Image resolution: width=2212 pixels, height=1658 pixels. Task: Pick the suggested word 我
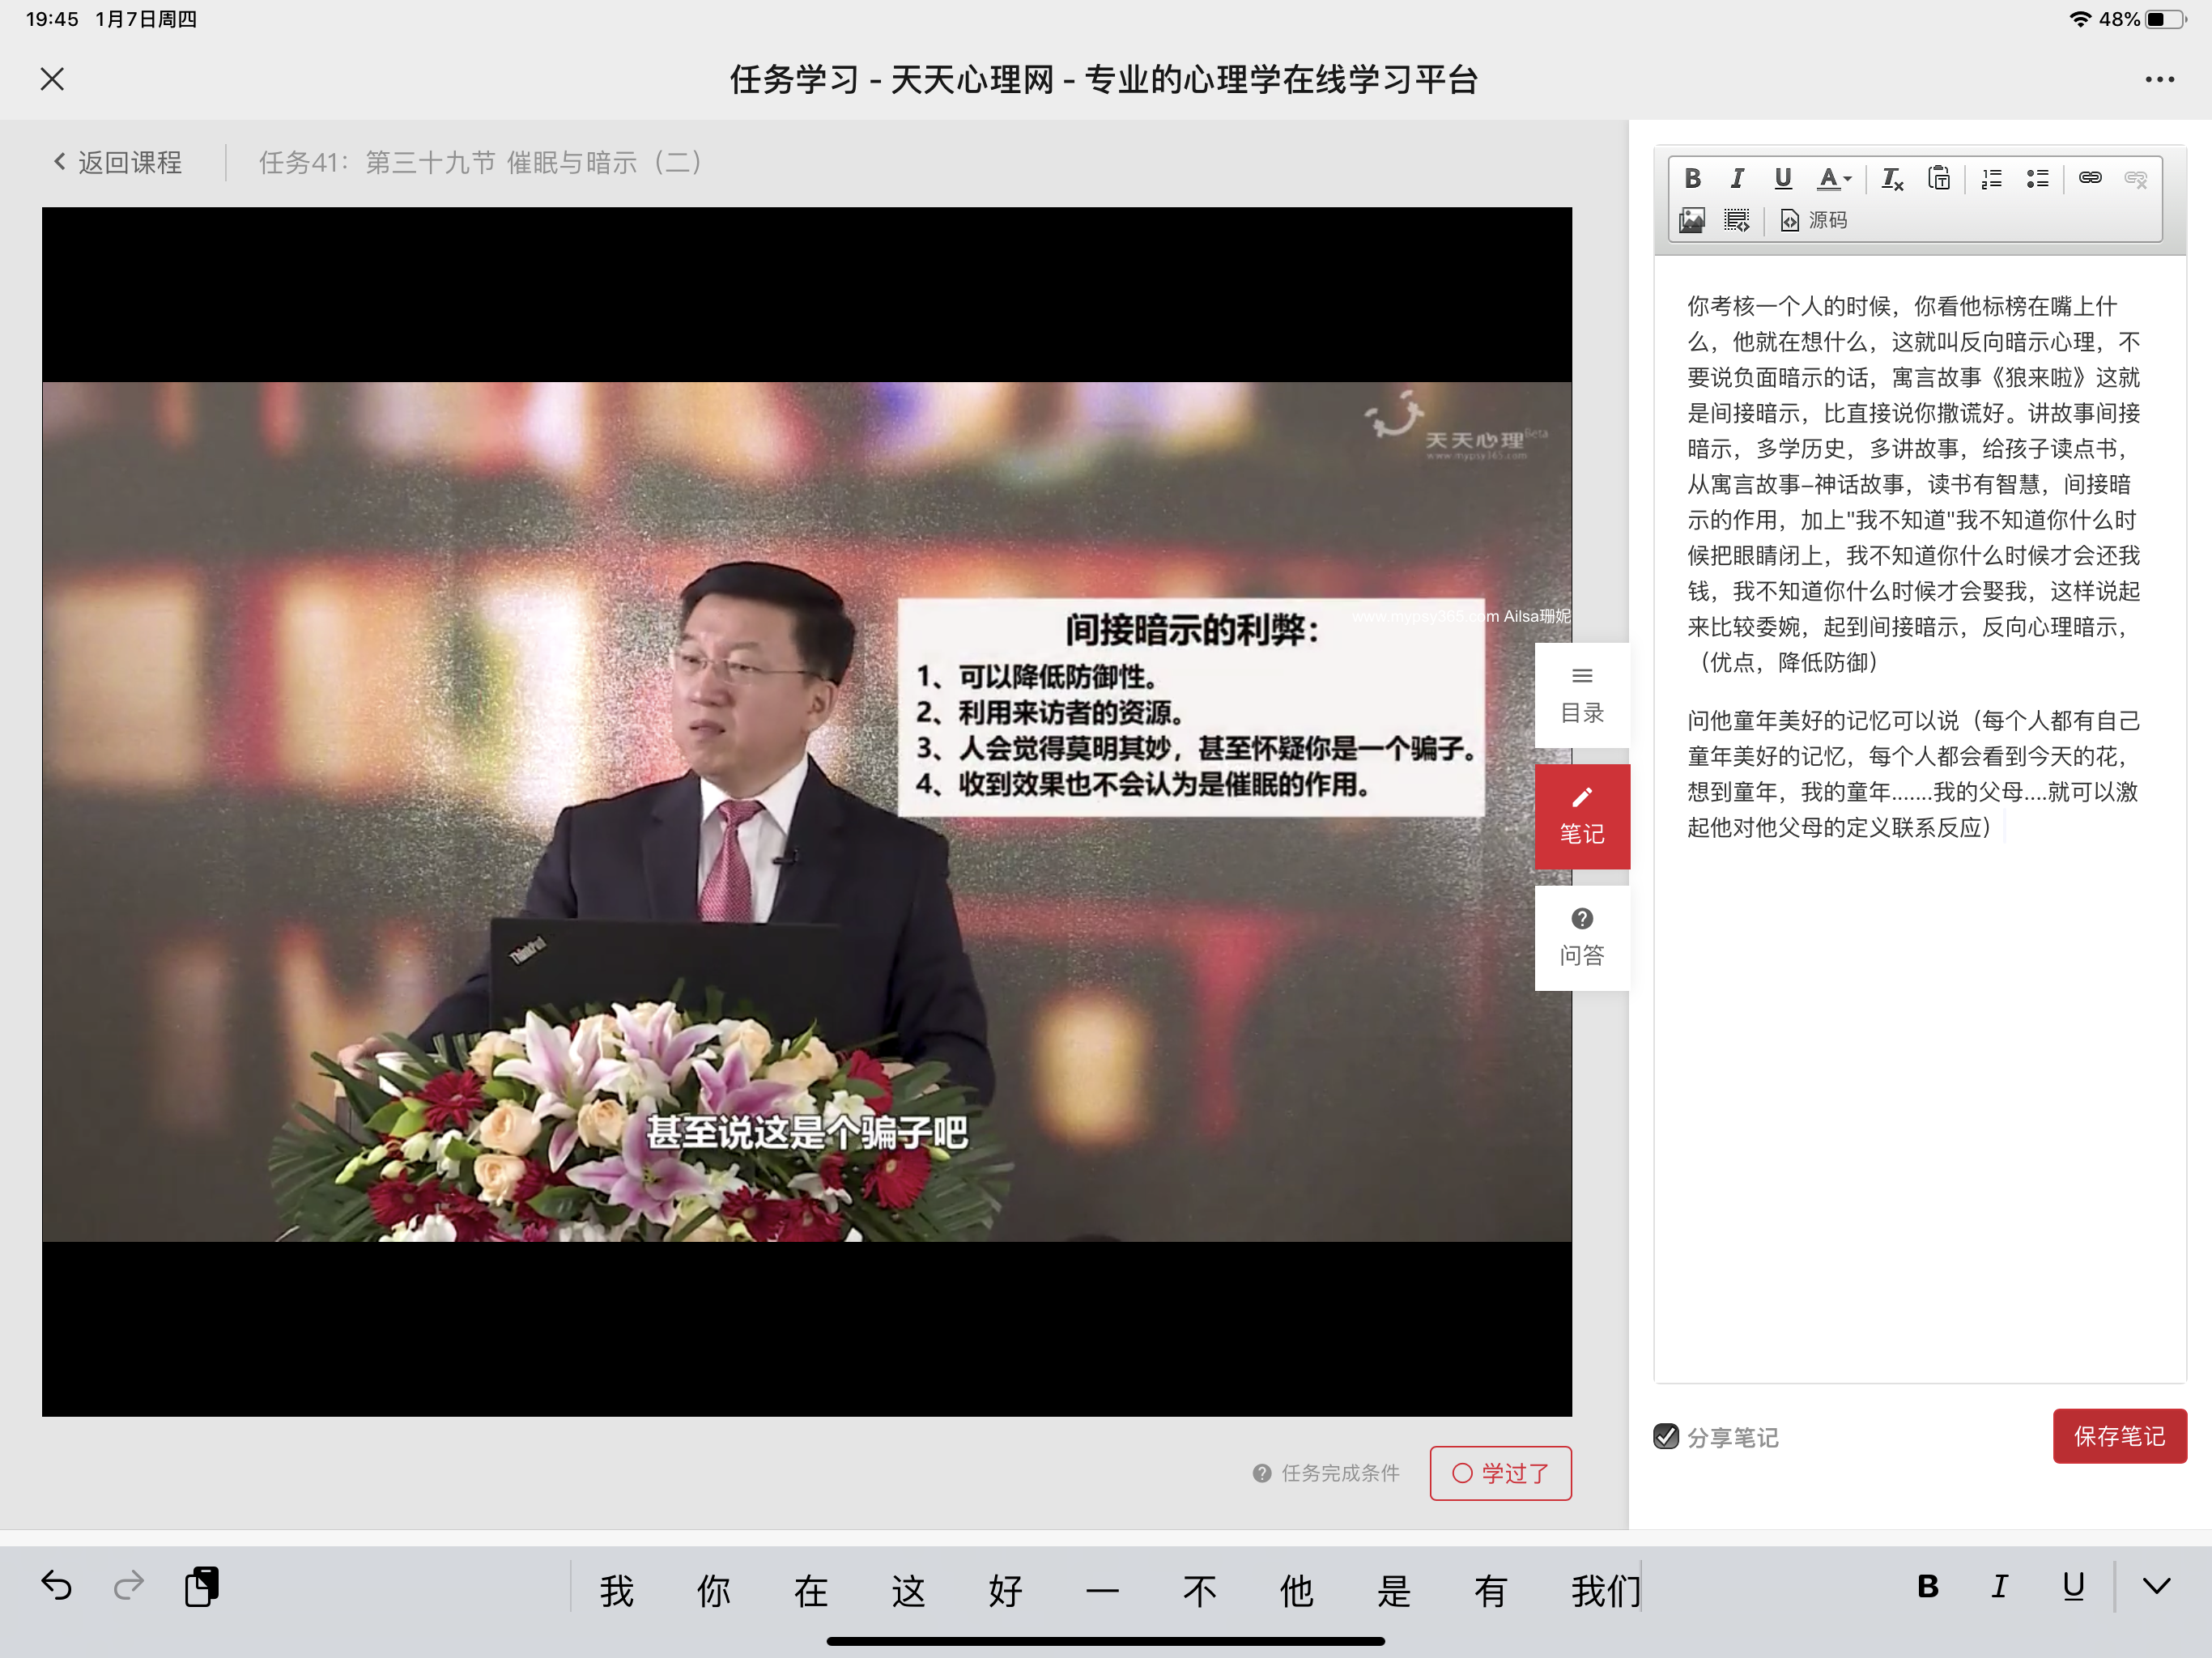click(x=616, y=1590)
